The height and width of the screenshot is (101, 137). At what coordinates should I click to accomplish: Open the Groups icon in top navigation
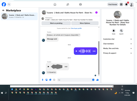[81, 4]
